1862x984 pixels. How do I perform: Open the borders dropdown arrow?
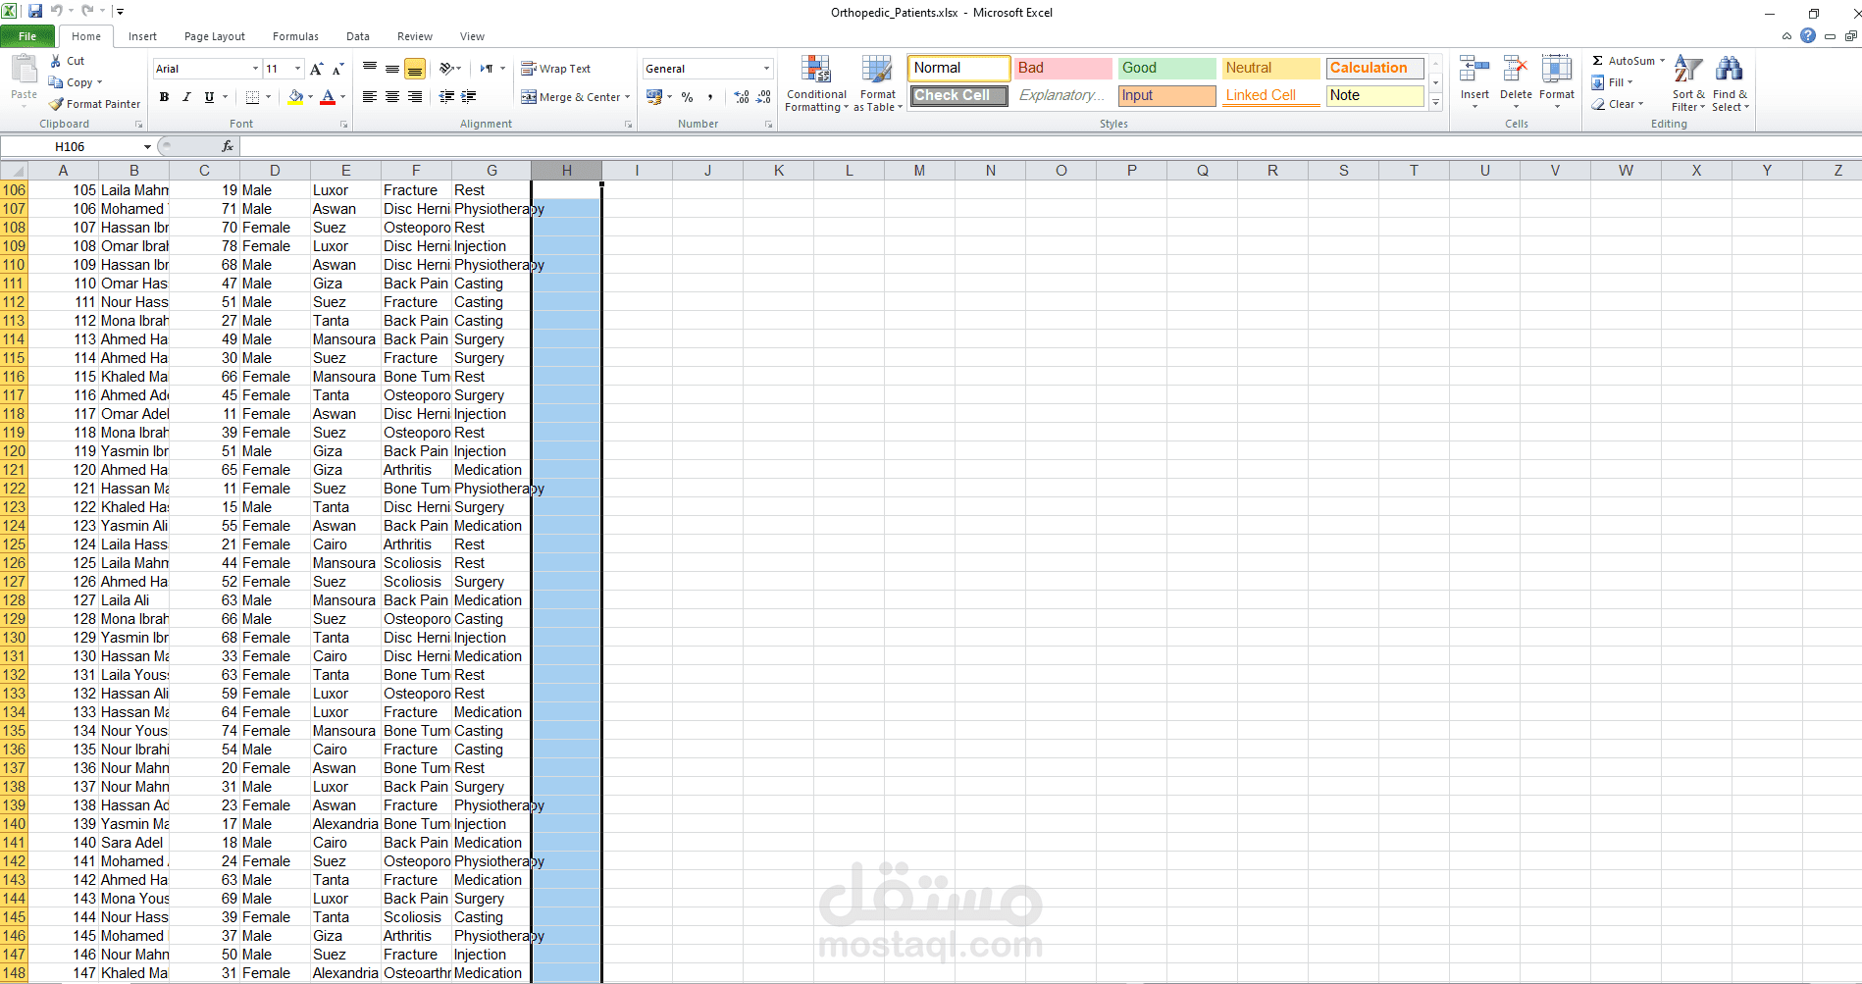point(268,97)
